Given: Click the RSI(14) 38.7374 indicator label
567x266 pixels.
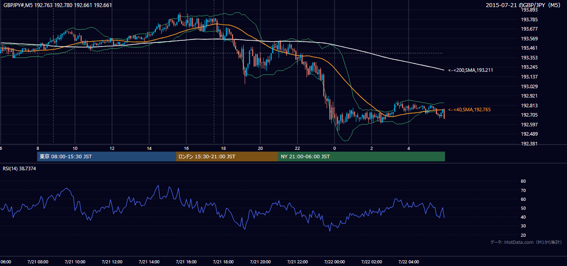Looking at the screenshot, I should click(x=20, y=168).
